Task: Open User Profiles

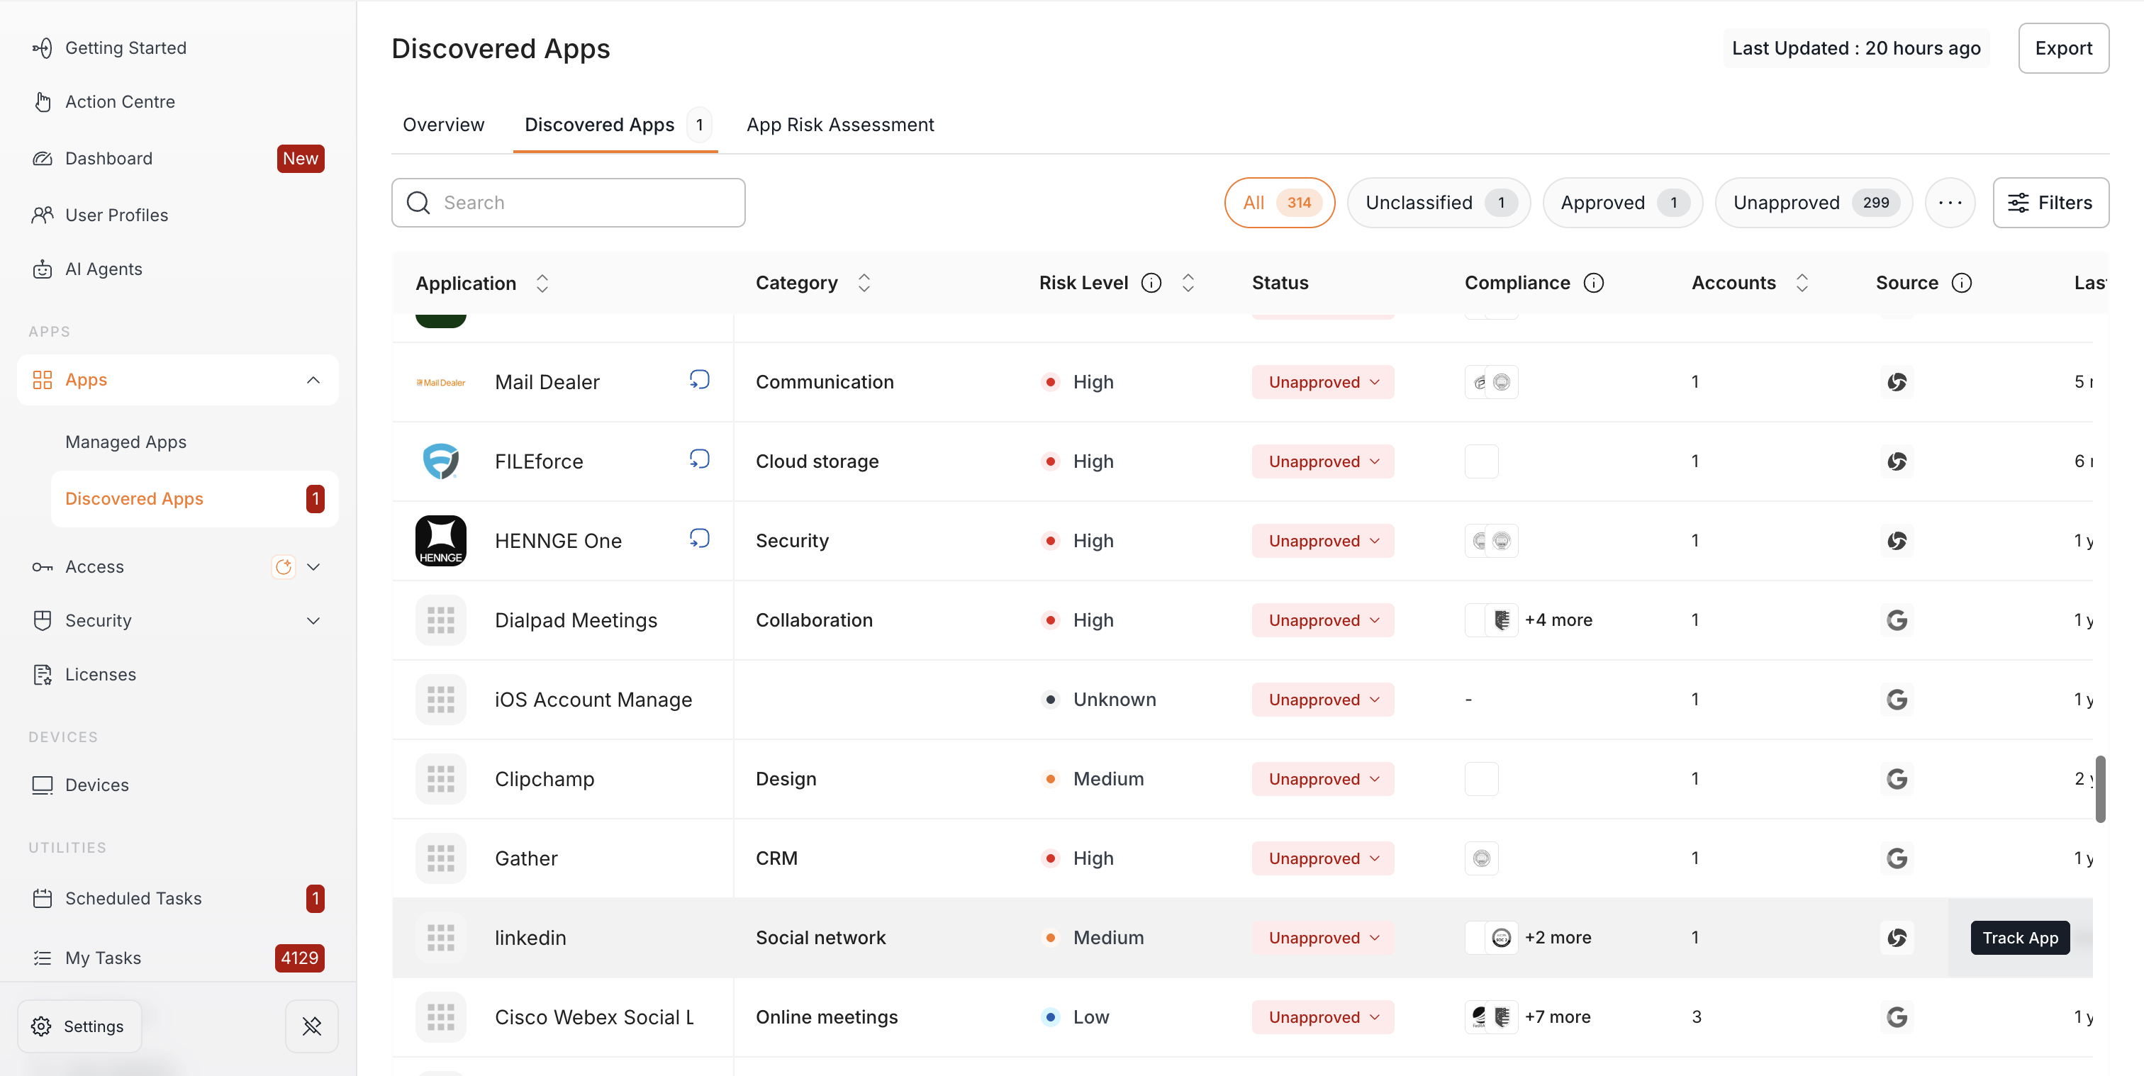Action: coord(100,215)
